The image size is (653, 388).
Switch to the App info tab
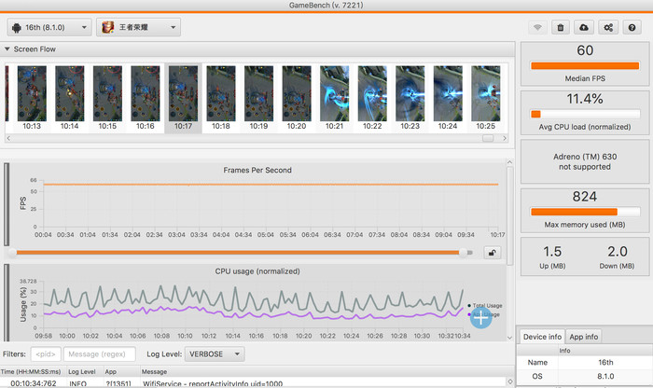pos(583,337)
